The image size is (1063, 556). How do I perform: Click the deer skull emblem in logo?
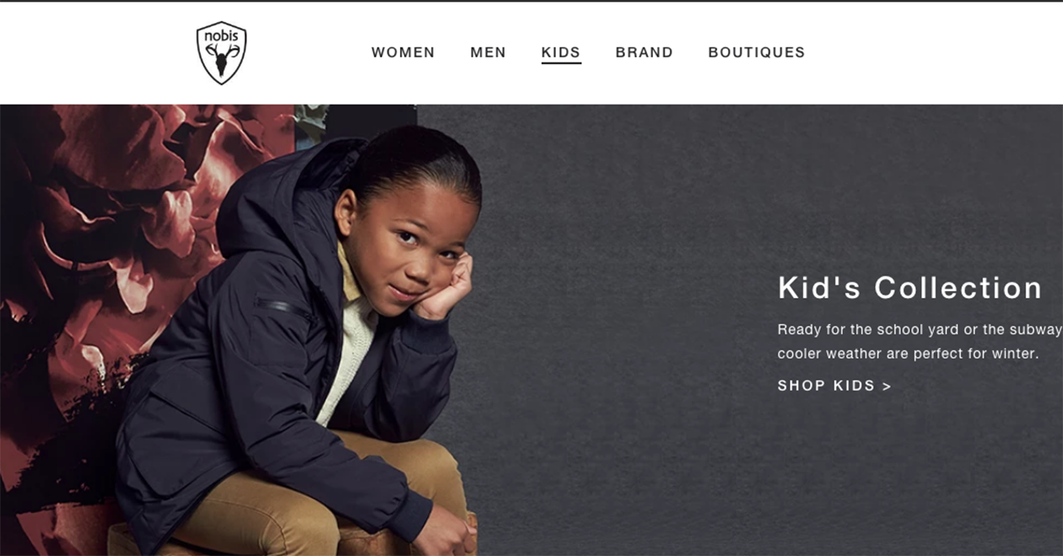pos(222,62)
